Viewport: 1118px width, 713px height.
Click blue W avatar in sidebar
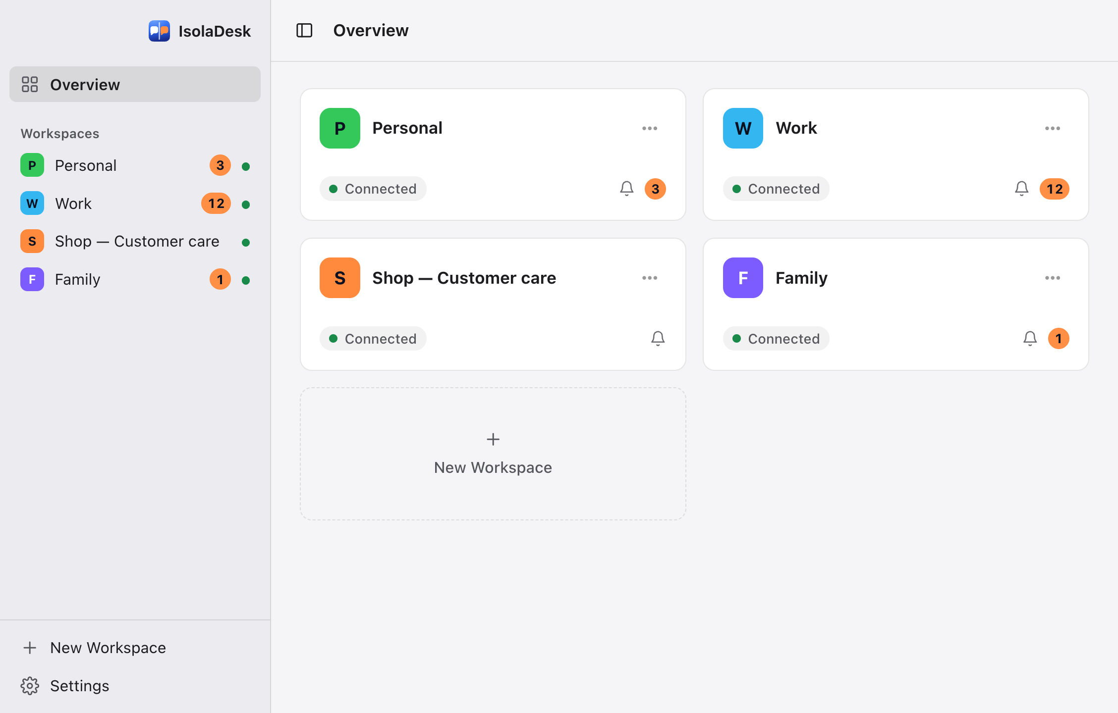(x=32, y=204)
